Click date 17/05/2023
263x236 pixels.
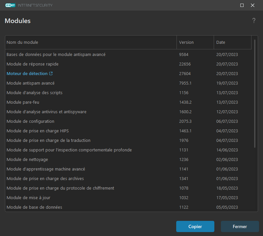pos(227,198)
